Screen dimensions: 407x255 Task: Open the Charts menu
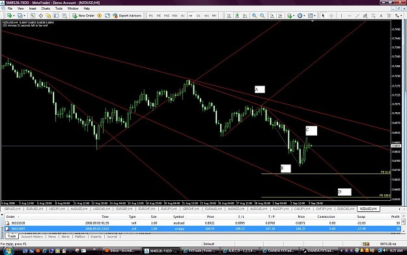pyautogui.click(x=46, y=8)
